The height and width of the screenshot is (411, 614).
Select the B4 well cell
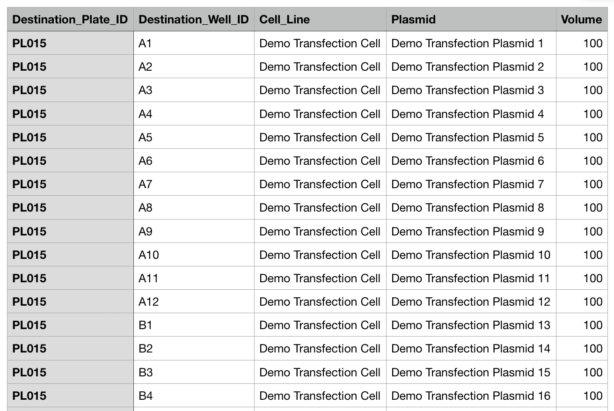point(193,396)
